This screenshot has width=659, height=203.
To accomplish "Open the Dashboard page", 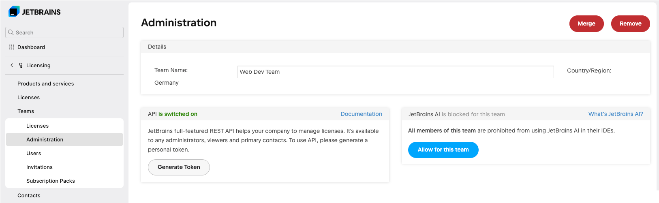I will pos(31,47).
